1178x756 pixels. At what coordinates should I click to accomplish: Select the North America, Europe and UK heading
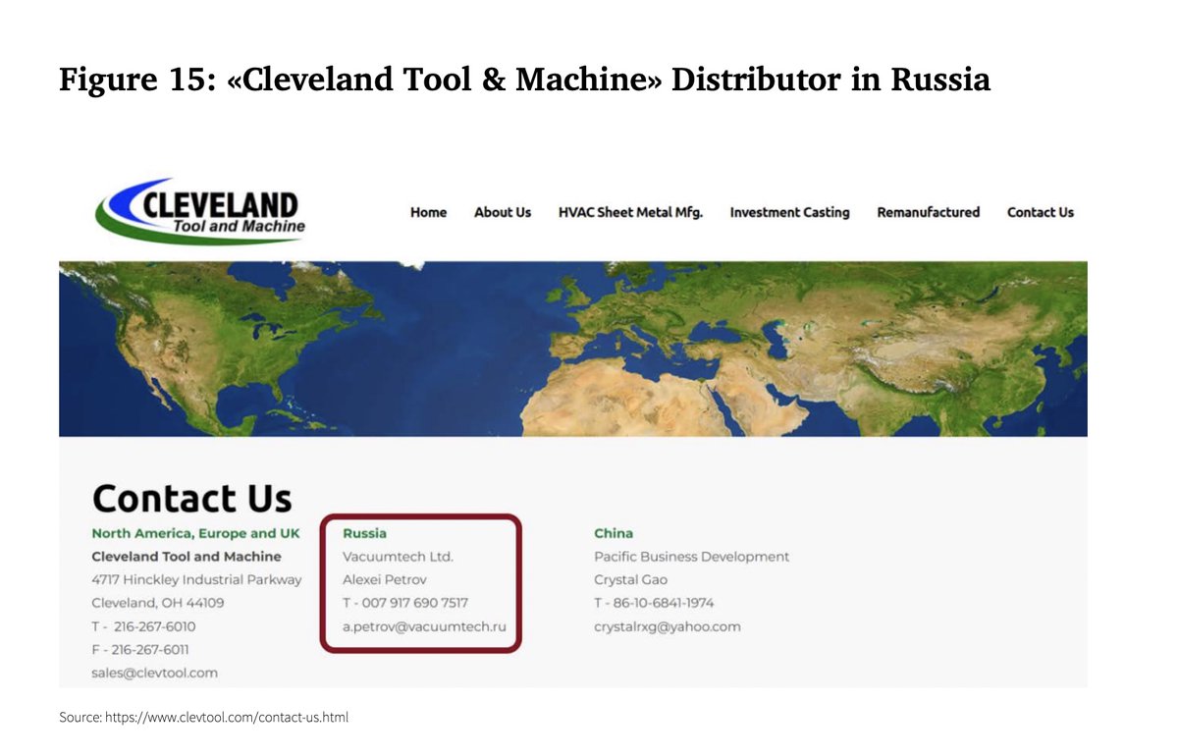195,533
